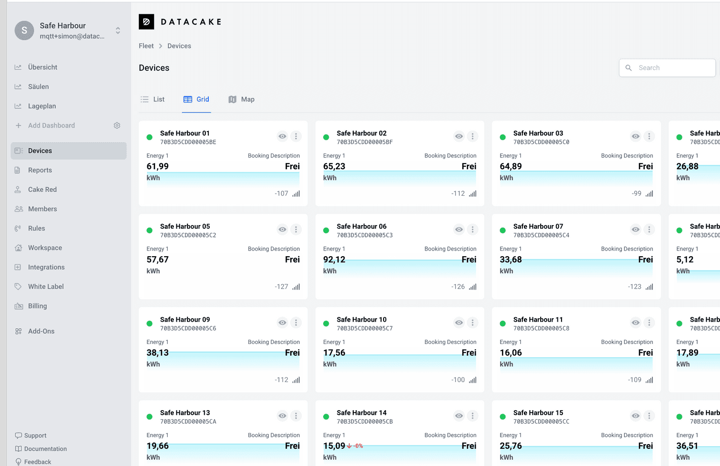This screenshot has width=720, height=466.
Task: Toggle eye icon on Safe Harbour 07
Action: tap(635, 230)
